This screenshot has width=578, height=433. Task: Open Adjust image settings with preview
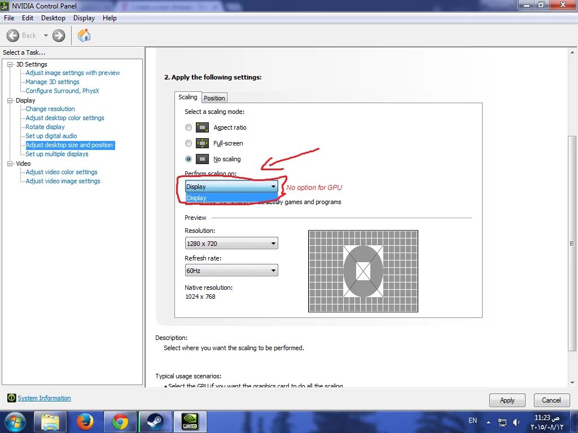73,73
